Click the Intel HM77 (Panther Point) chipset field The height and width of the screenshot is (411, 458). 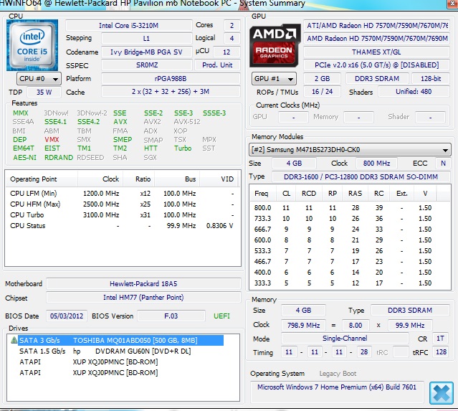coord(143,298)
